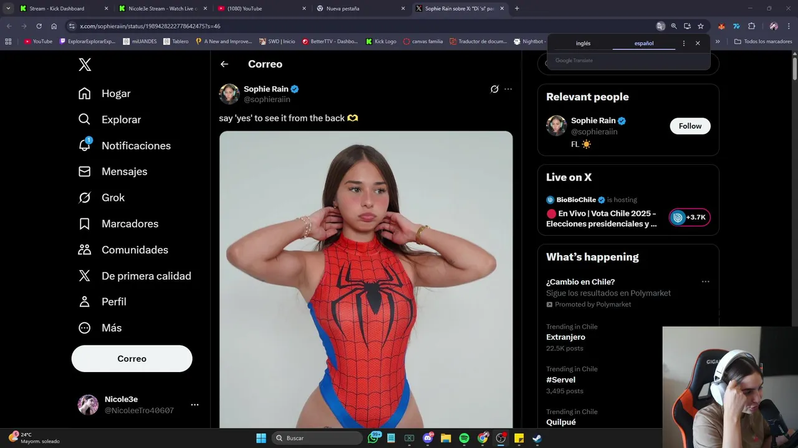Open trending topic Extranjero

[x=565, y=337]
